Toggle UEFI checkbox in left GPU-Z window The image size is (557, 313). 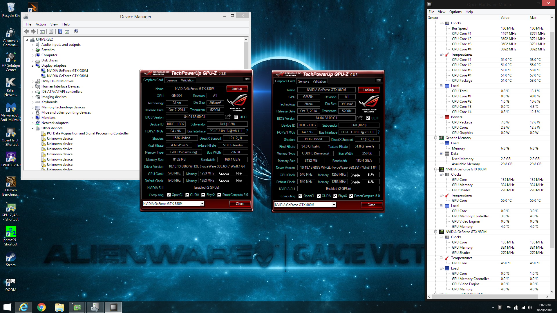pos(236,117)
